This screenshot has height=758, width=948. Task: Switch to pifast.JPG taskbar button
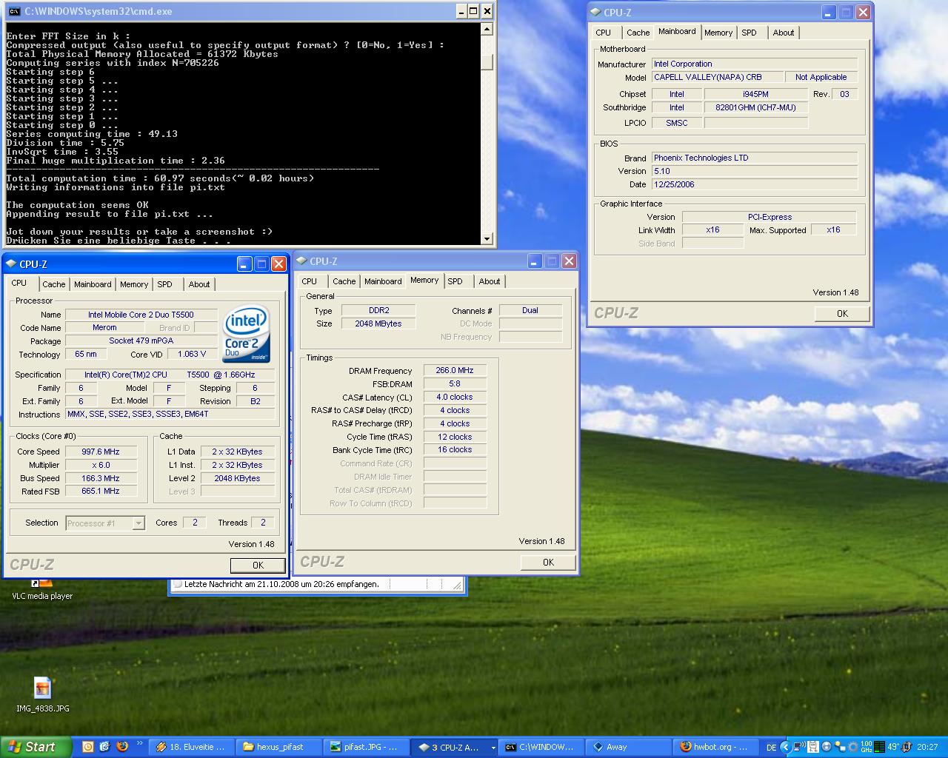pyautogui.click(x=367, y=747)
